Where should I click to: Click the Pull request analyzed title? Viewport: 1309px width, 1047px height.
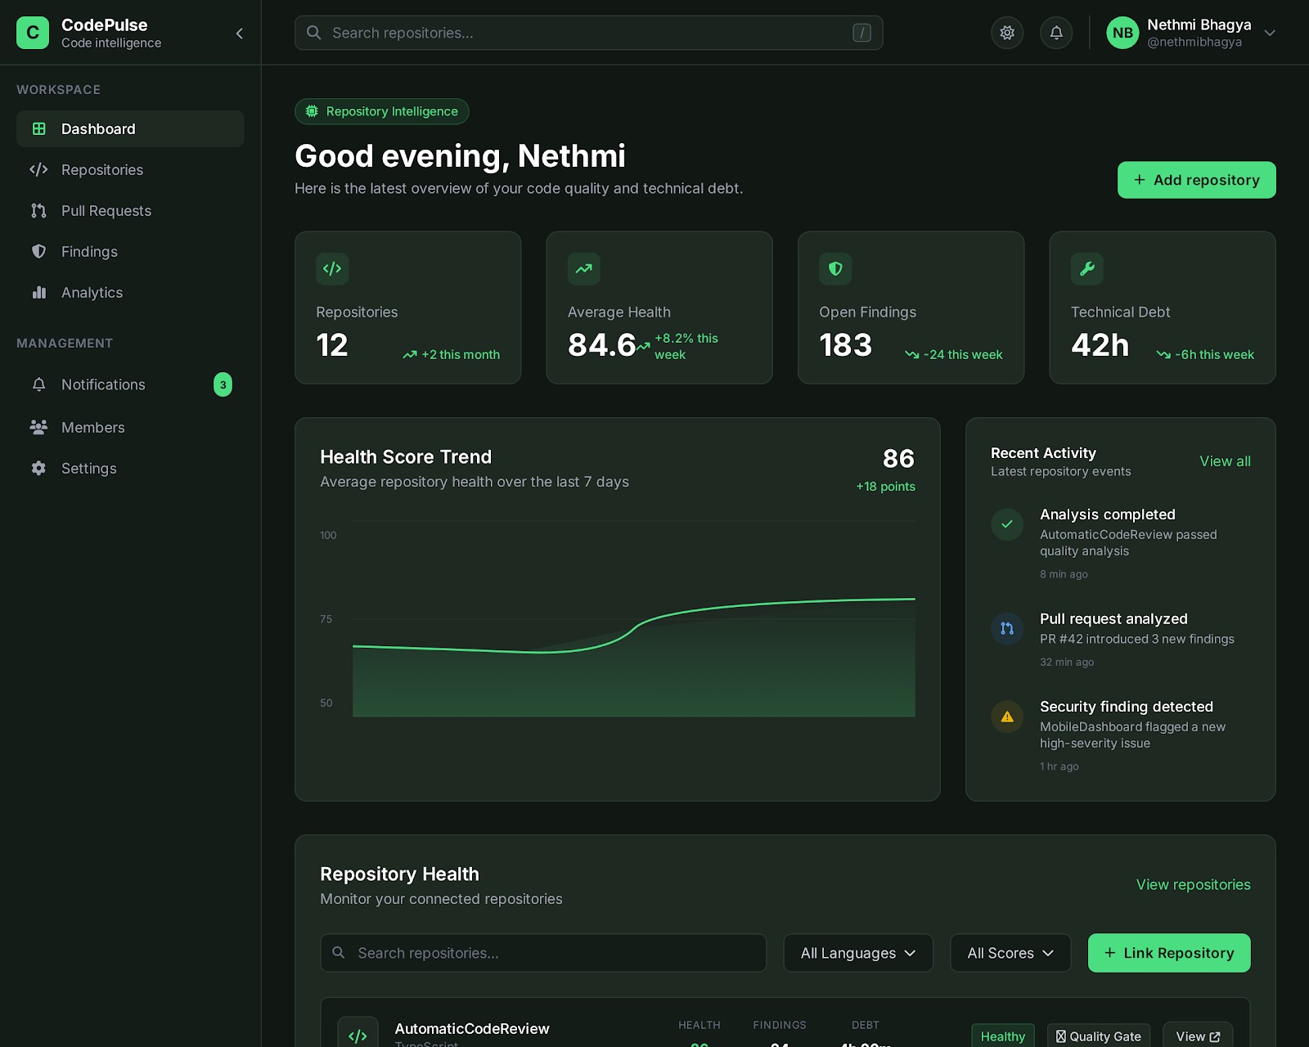click(1113, 618)
